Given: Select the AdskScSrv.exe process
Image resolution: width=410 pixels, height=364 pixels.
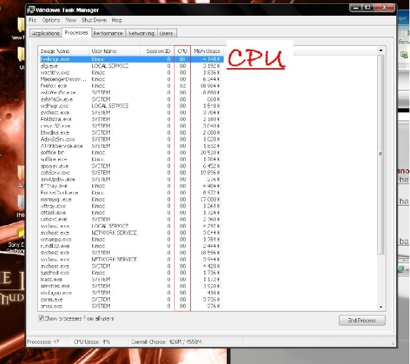Looking at the screenshot, I should [x=131, y=139].
